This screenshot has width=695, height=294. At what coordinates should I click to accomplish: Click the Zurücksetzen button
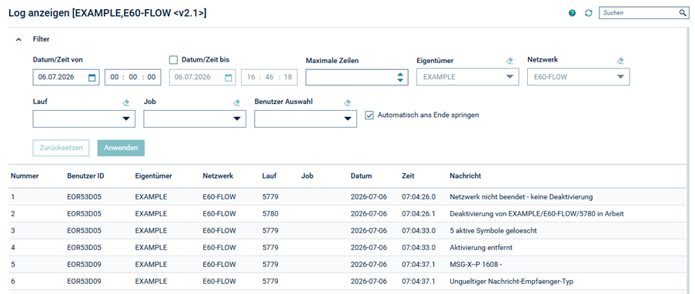point(61,148)
